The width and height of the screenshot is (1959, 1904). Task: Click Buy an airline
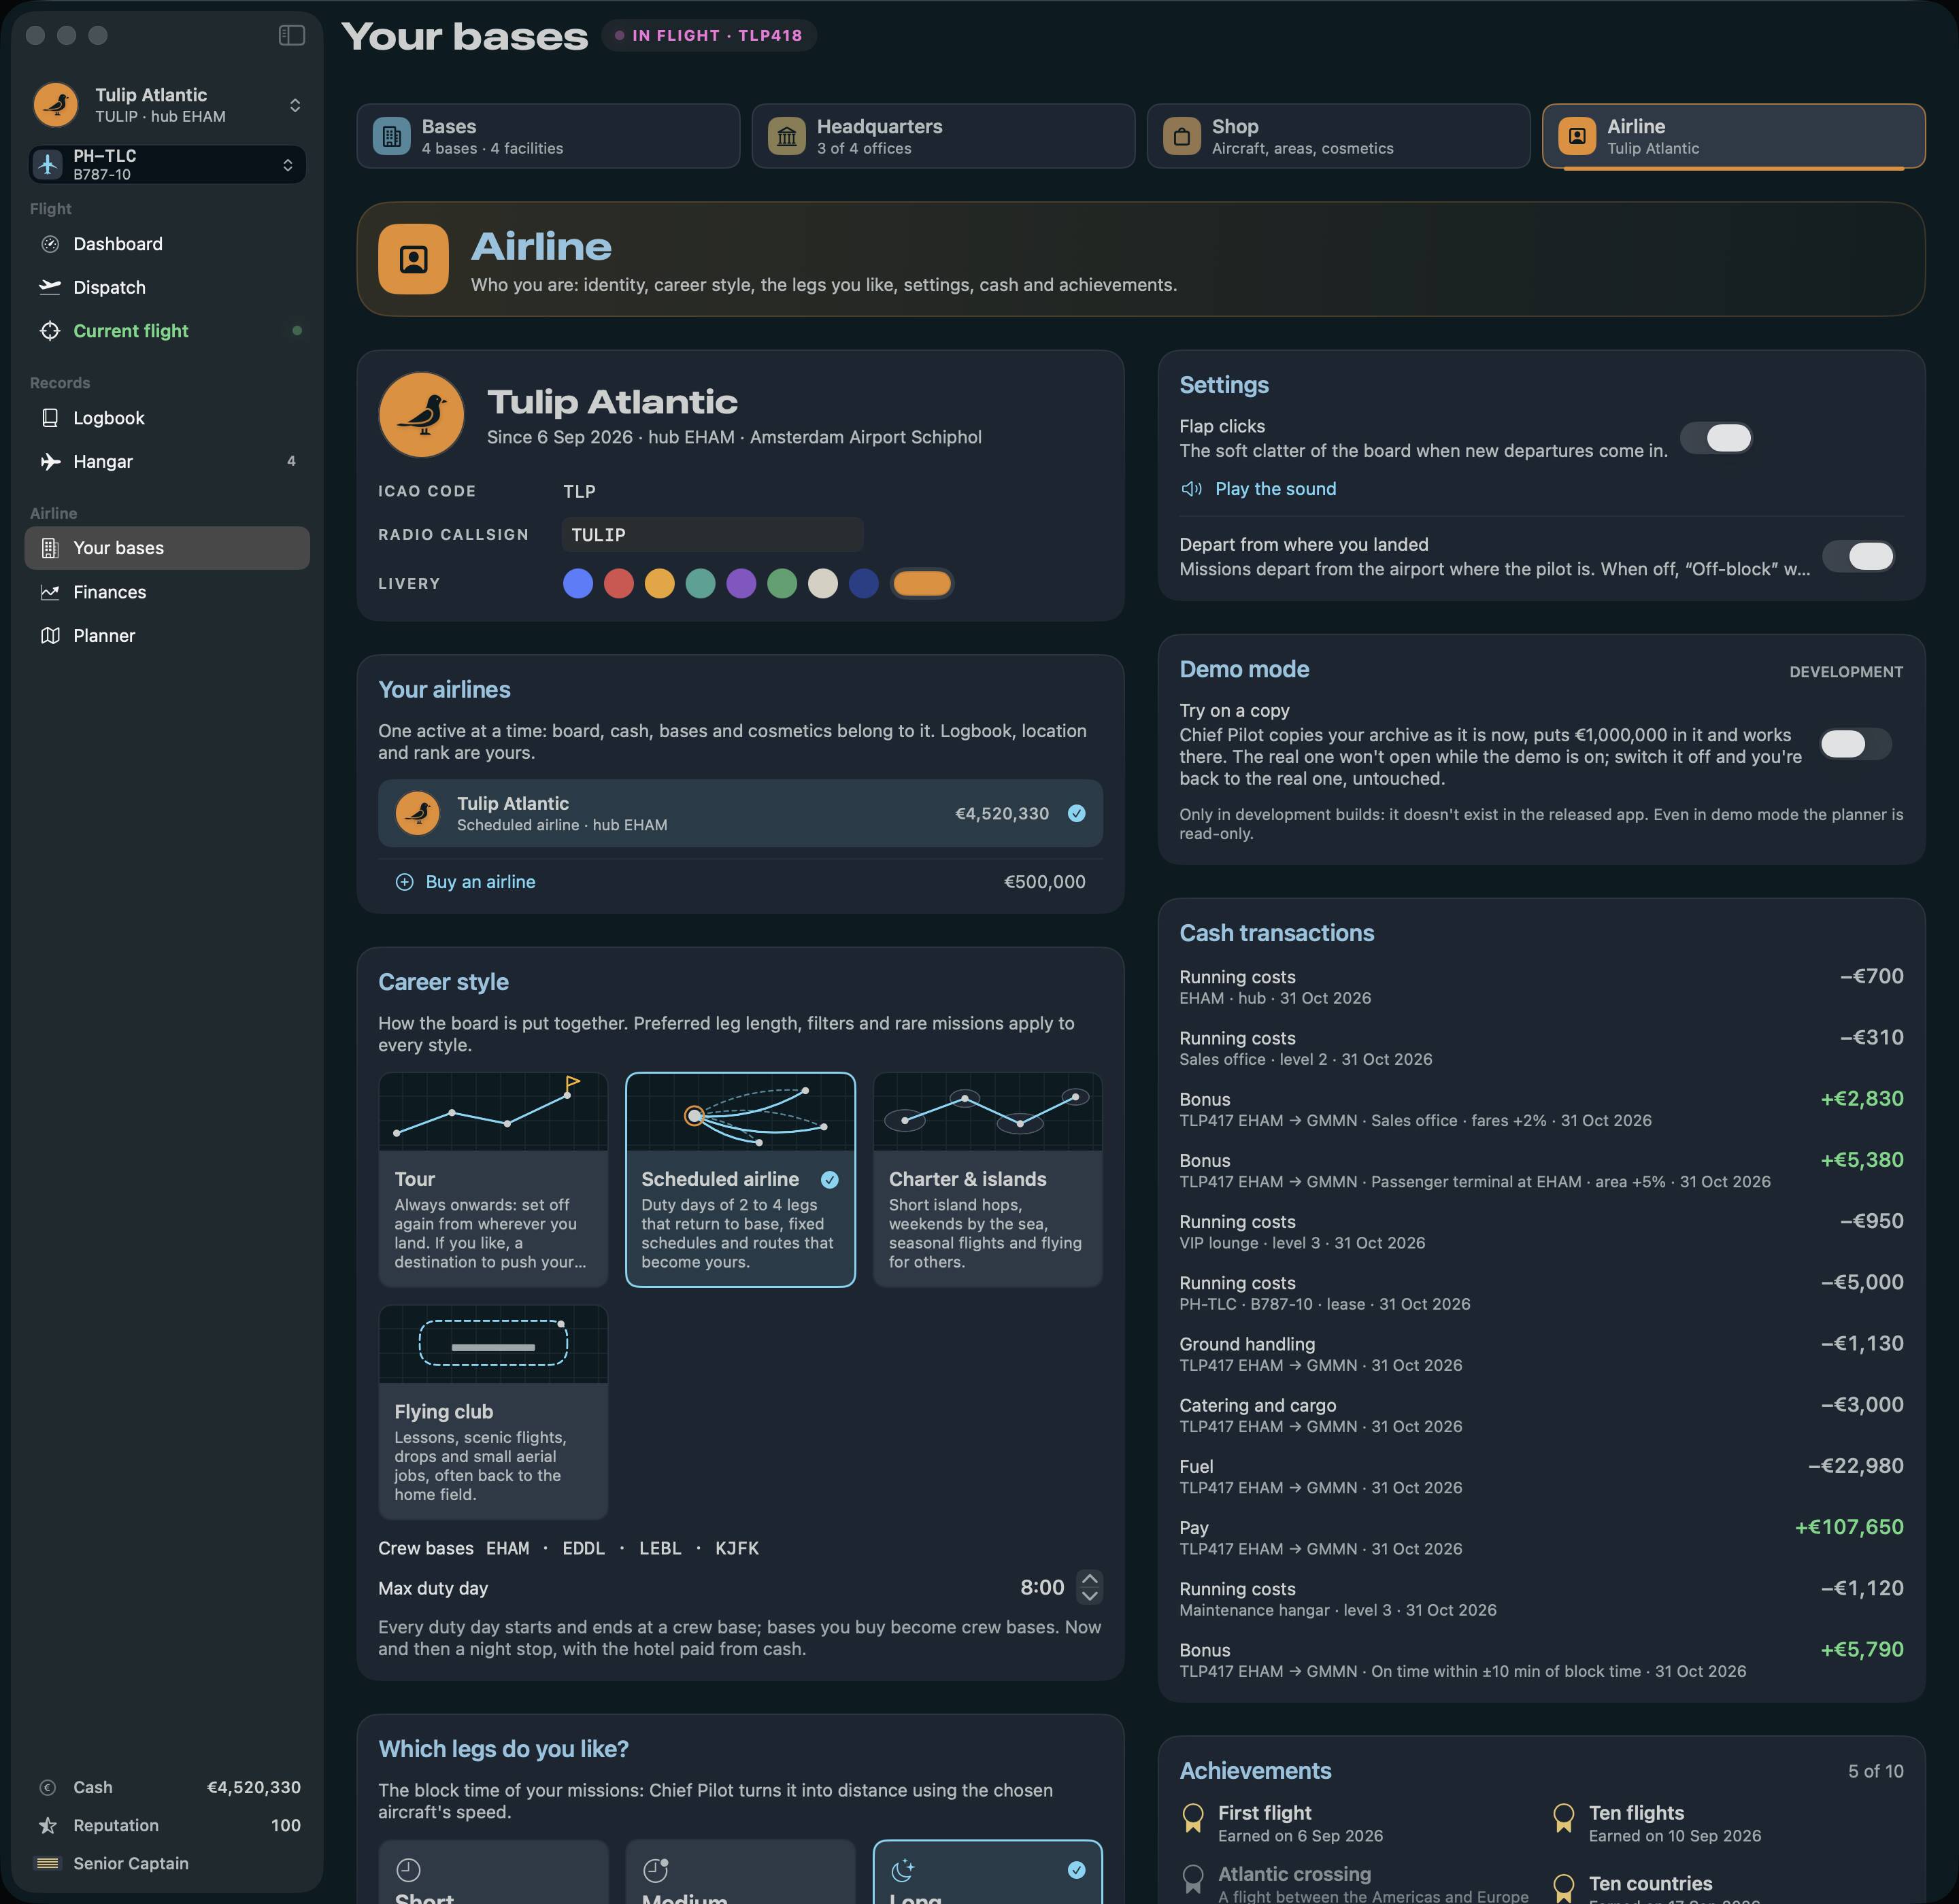tap(480, 882)
